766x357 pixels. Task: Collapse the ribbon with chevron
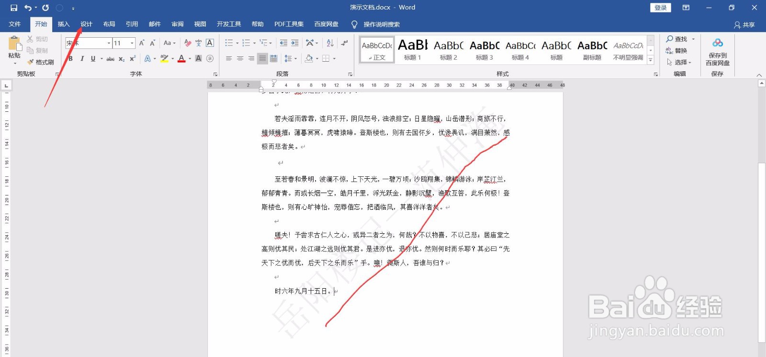pos(759,75)
